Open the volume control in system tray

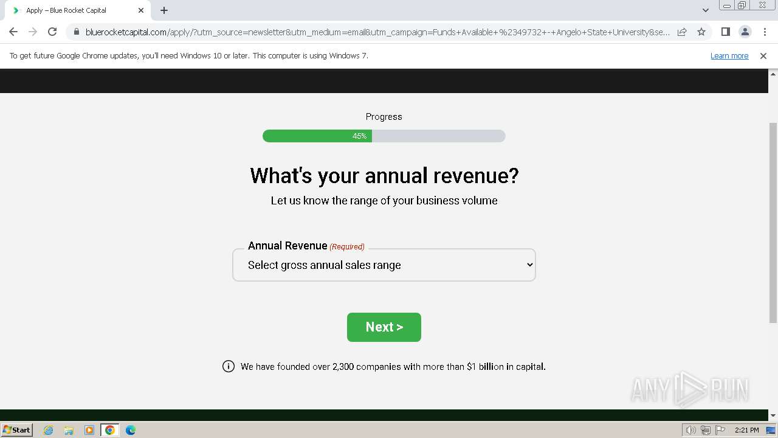click(690, 430)
